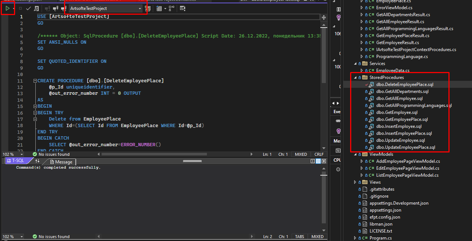Select dbo.GetAllDepartments.sql file
Viewport: 472px width, 241px height.
point(402,91)
